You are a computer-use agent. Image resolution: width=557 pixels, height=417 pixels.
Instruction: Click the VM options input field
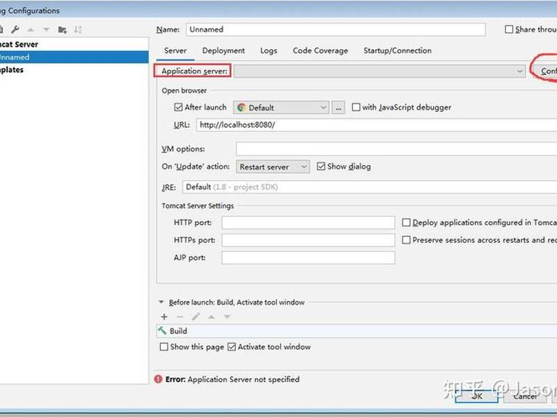point(396,149)
